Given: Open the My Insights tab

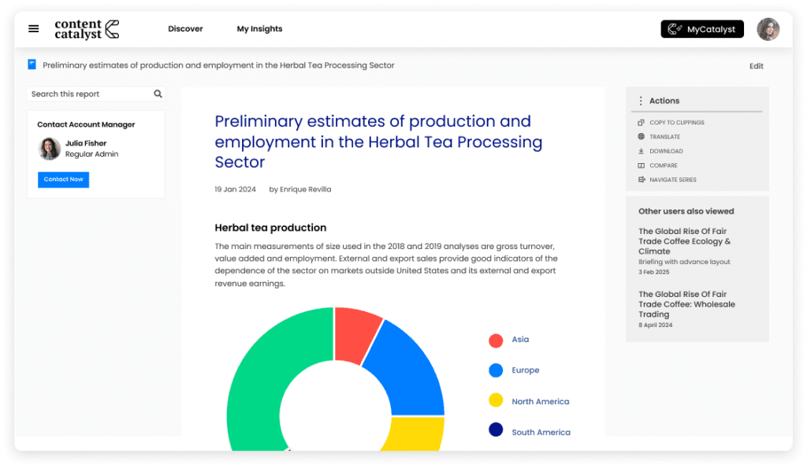Looking at the screenshot, I should tap(259, 29).
